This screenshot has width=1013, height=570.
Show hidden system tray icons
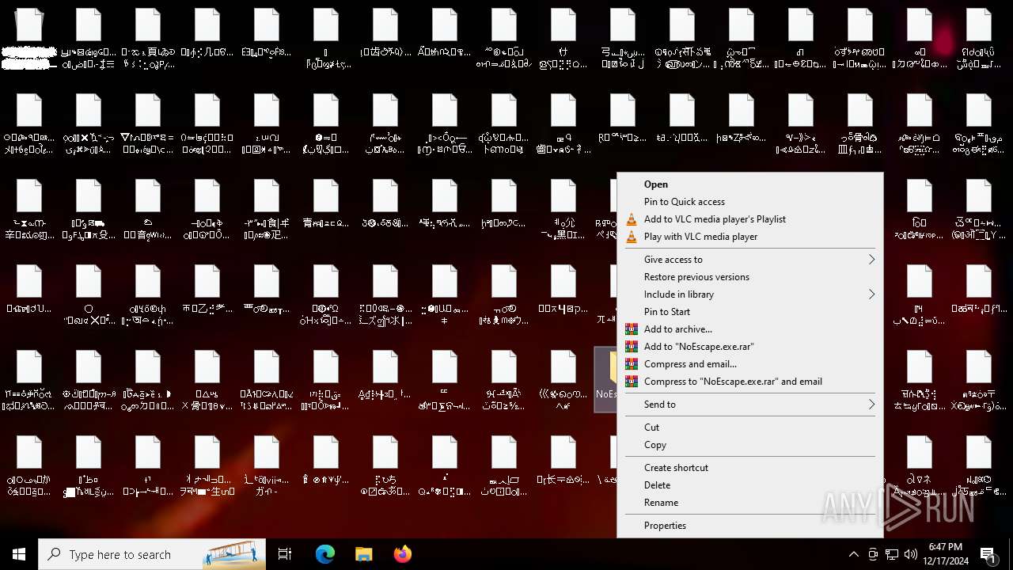pos(853,554)
